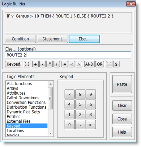Screen dimensions: 141x147
Task: Insert the multiply asterisk operator
Action: pyautogui.click(x=50, y=64)
